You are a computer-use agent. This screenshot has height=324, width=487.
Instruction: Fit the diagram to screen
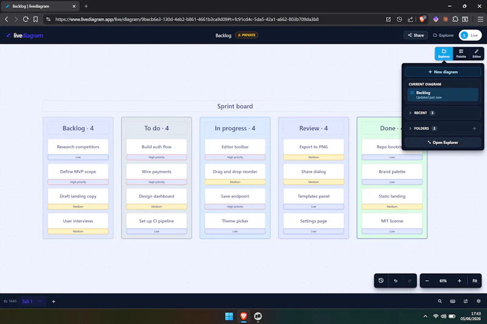click(x=475, y=281)
